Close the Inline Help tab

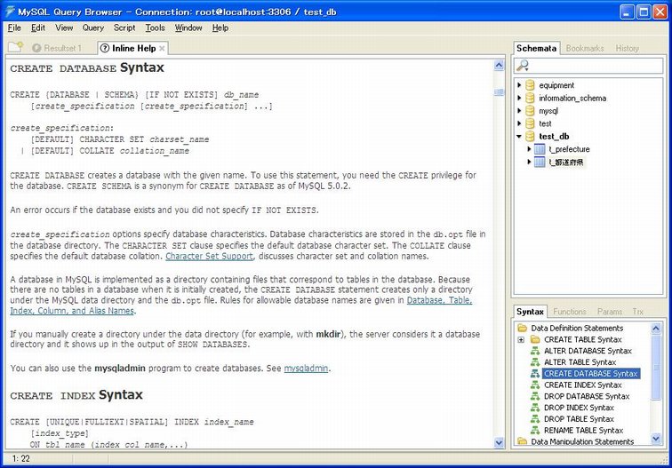coord(162,48)
